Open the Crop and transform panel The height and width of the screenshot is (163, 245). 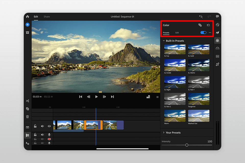coord(217,64)
